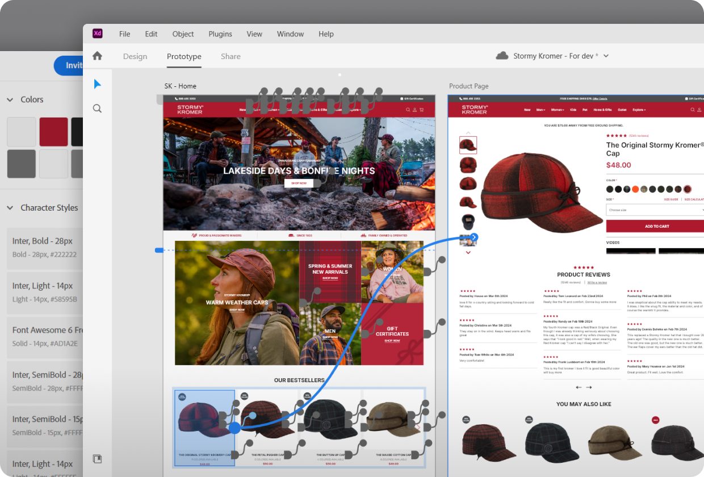The height and width of the screenshot is (477, 704).
Task: Open the File menu
Action: click(x=125, y=34)
